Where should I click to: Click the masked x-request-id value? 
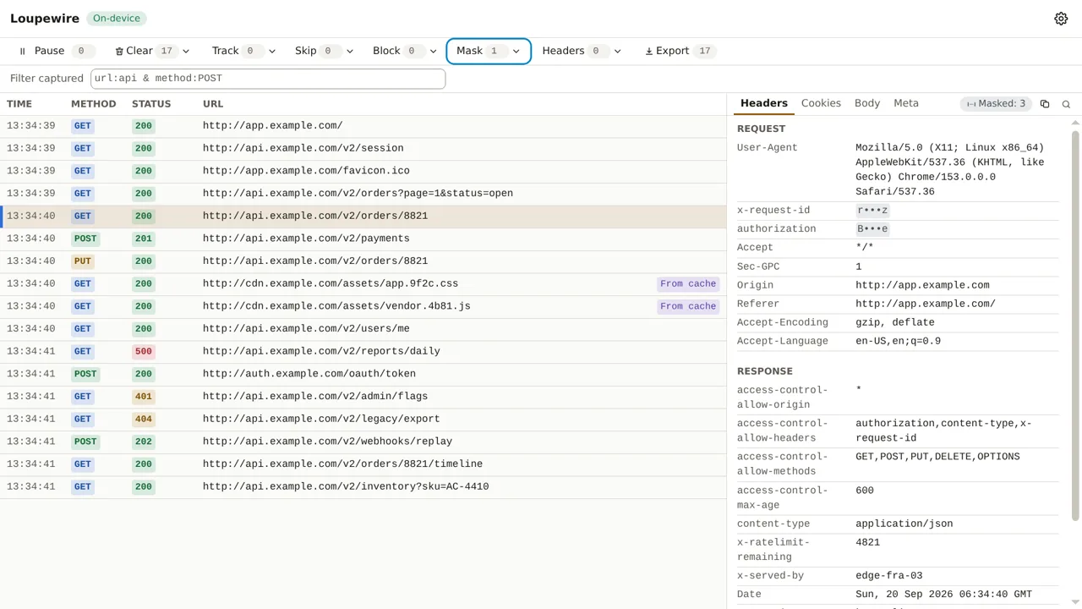872,211
